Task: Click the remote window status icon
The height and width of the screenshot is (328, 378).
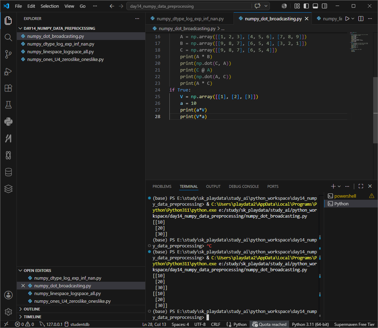Action: click(x=6, y=324)
